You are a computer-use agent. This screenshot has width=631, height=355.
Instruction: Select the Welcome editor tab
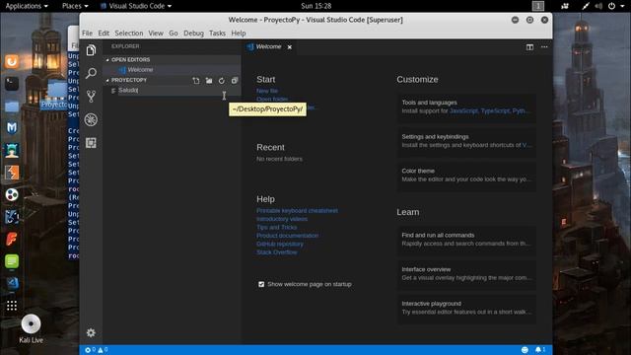pyautogui.click(x=269, y=47)
